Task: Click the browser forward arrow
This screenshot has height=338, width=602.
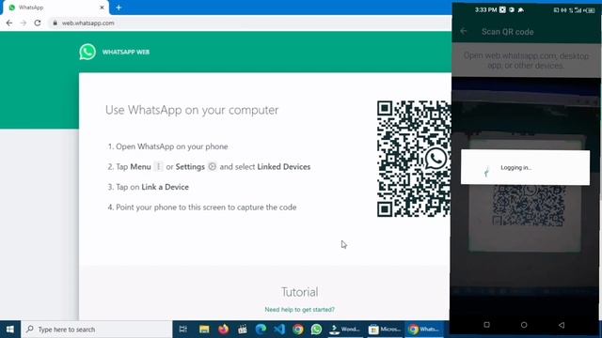Action: pos(23,23)
